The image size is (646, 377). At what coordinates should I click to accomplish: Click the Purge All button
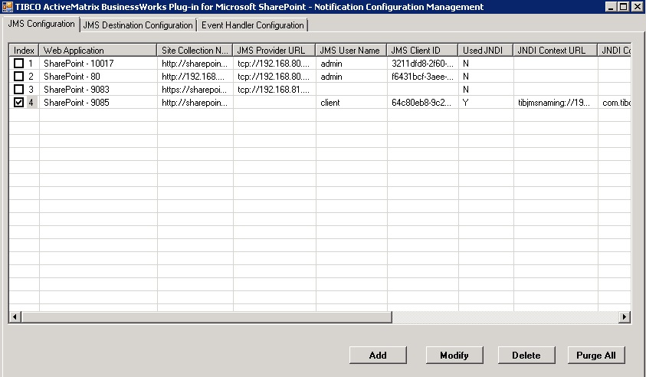[595, 356]
